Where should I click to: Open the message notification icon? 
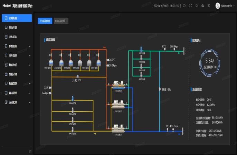click(x=209, y=6)
